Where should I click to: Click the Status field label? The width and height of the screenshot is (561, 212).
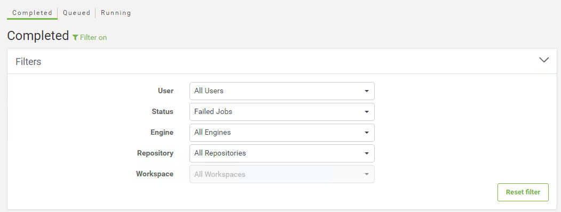point(162,112)
